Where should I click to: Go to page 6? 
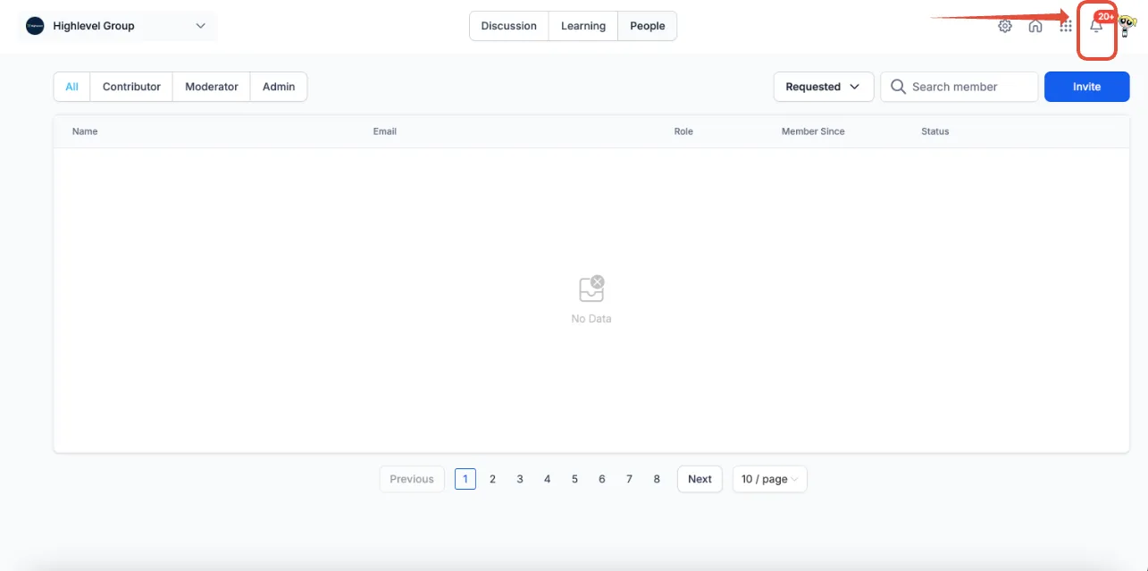(602, 479)
